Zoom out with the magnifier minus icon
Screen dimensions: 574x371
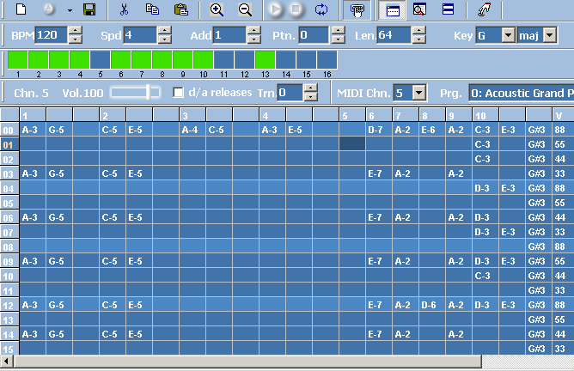click(x=245, y=10)
